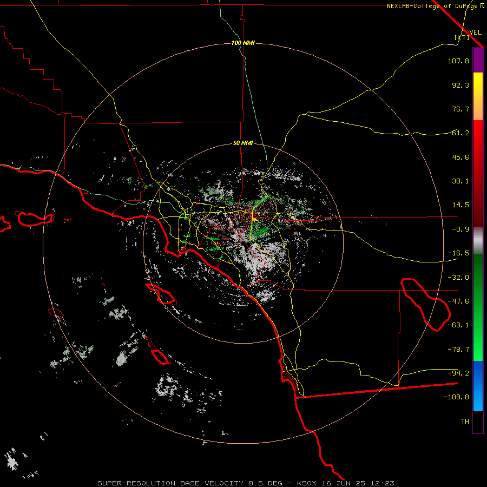Click the 14.5 velocity scale value
Viewport: 487px width, 487px height.
(460, 205)
